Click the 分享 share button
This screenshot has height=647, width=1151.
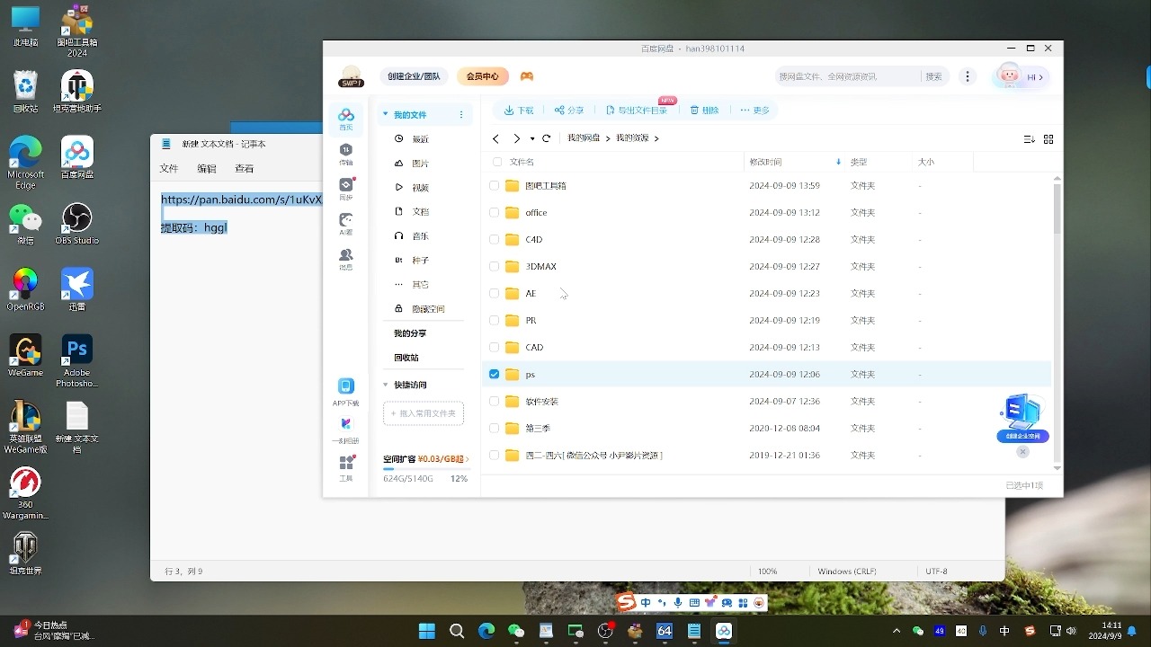tap(569, 111)
